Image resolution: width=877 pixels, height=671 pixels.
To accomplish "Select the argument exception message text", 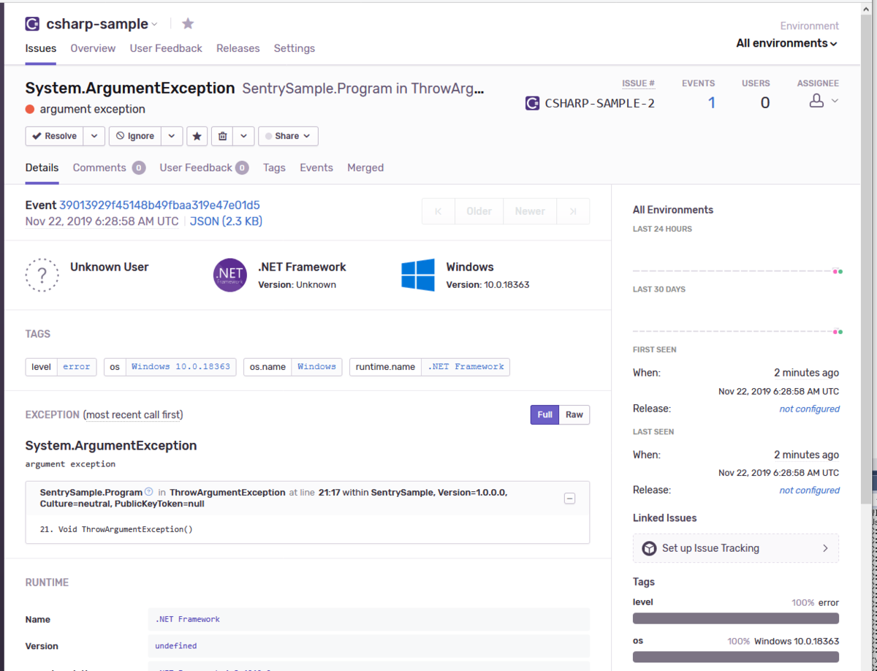I will pyautogui.click(x=70, y=464).
